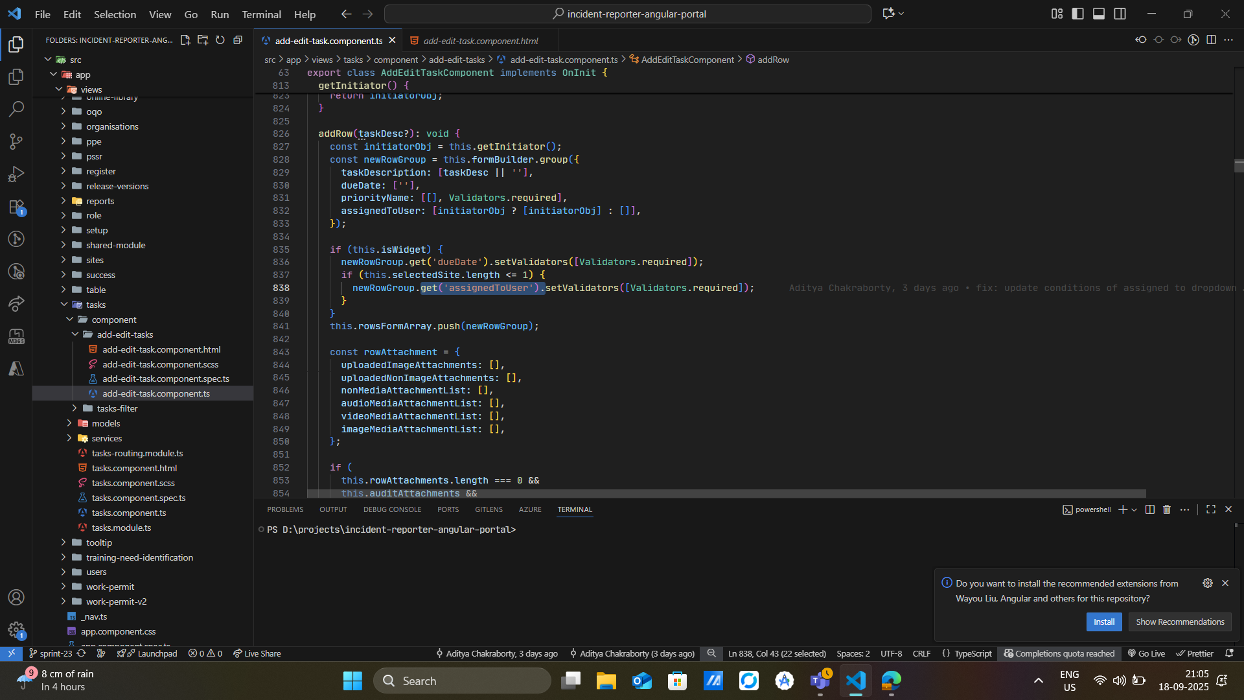1244x700 pixels.
Task: Maximize the terminal panel size
Action: 1210,509
